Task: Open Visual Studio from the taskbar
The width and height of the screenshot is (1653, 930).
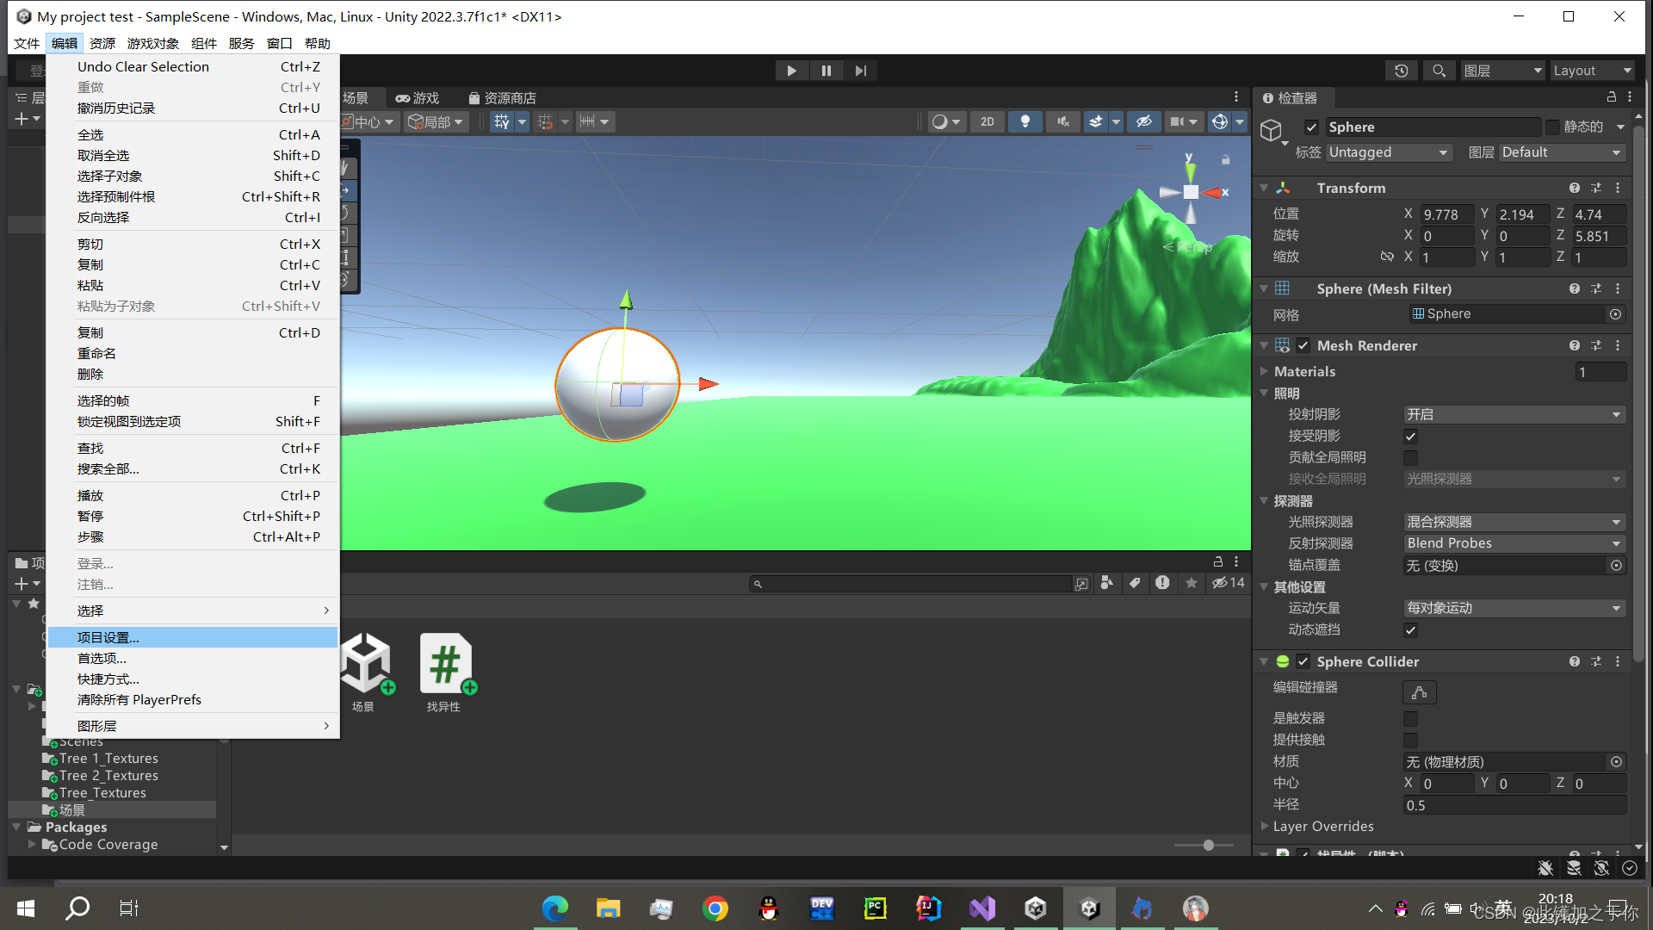Action: pyautogui.click(x=981, y=908)
